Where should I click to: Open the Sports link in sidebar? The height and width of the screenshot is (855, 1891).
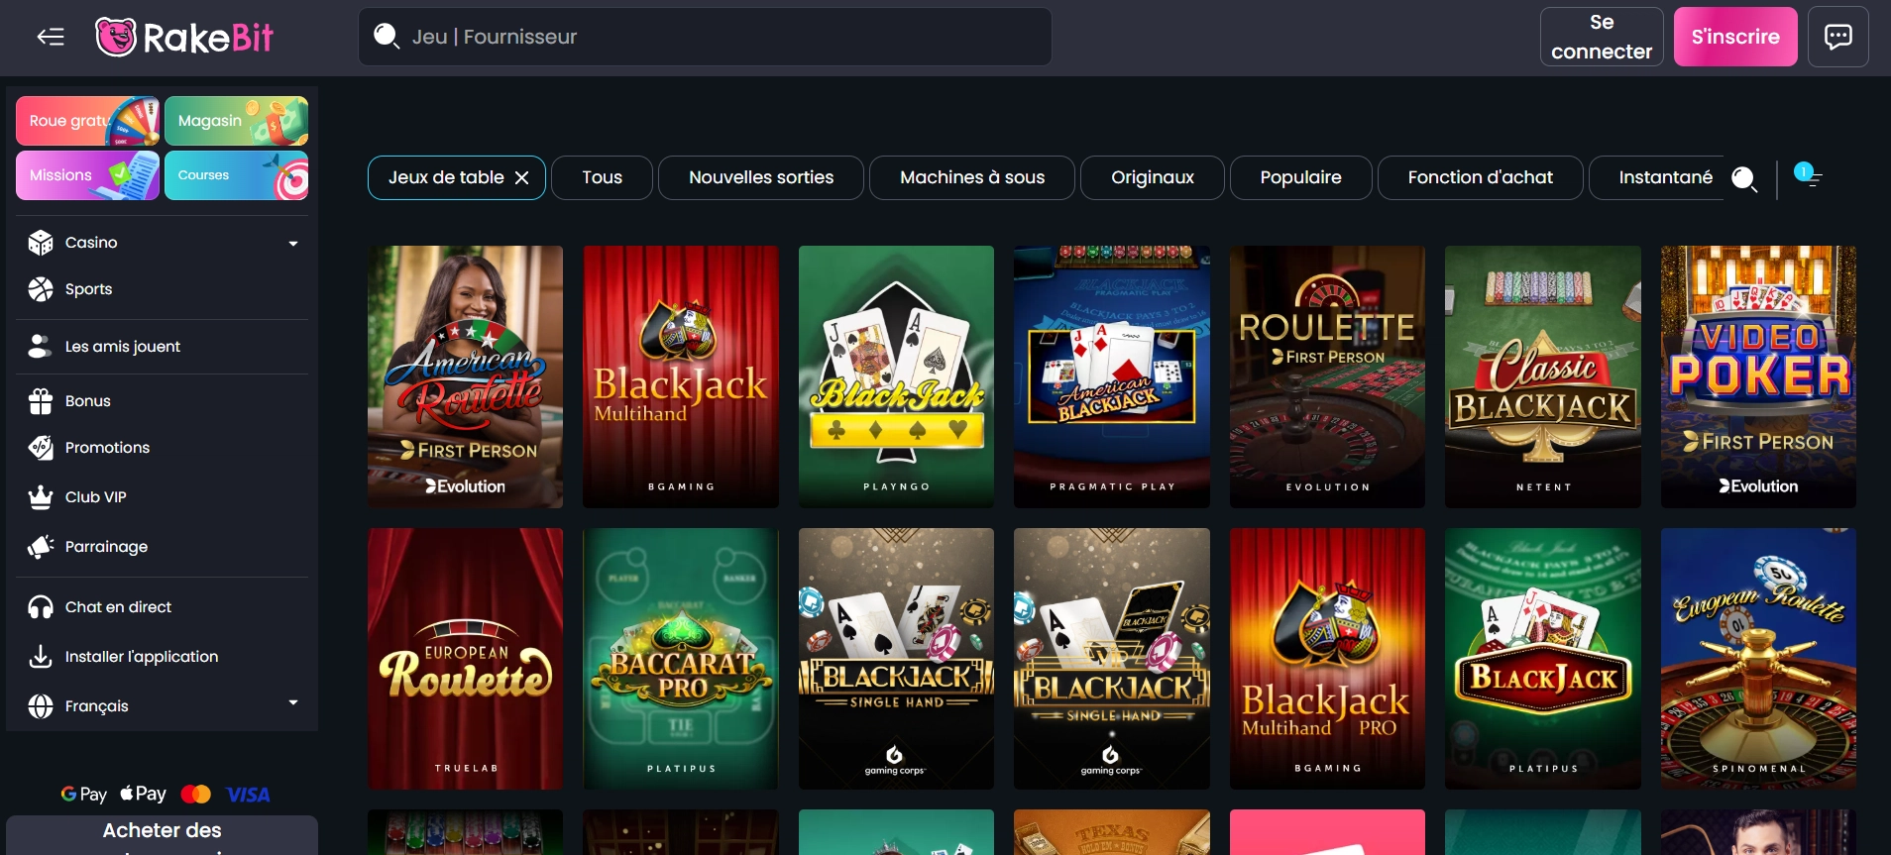[88, 289]
